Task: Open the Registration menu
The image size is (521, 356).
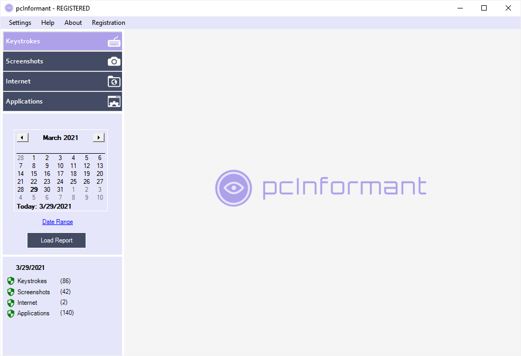Action: pyautogui.click(x=108, y=23)
